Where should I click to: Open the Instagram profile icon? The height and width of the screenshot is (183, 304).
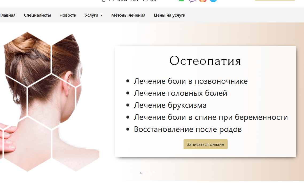point(203,1)
